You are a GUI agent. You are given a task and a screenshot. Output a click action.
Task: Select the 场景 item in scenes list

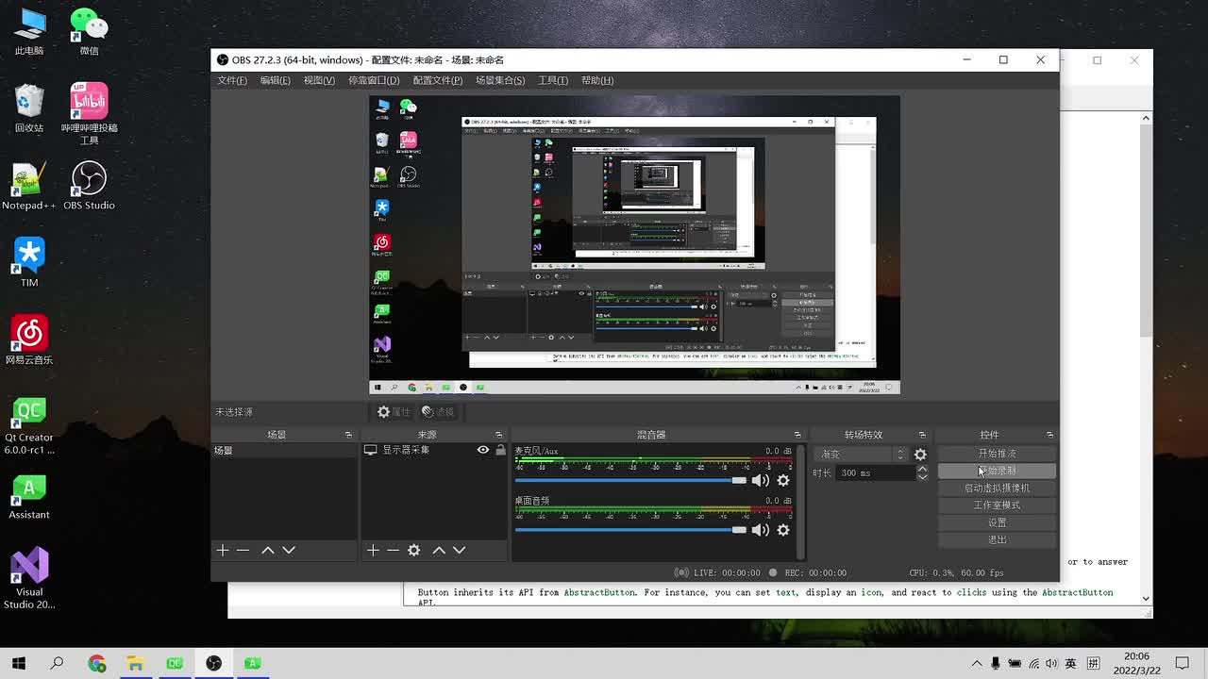283,451
